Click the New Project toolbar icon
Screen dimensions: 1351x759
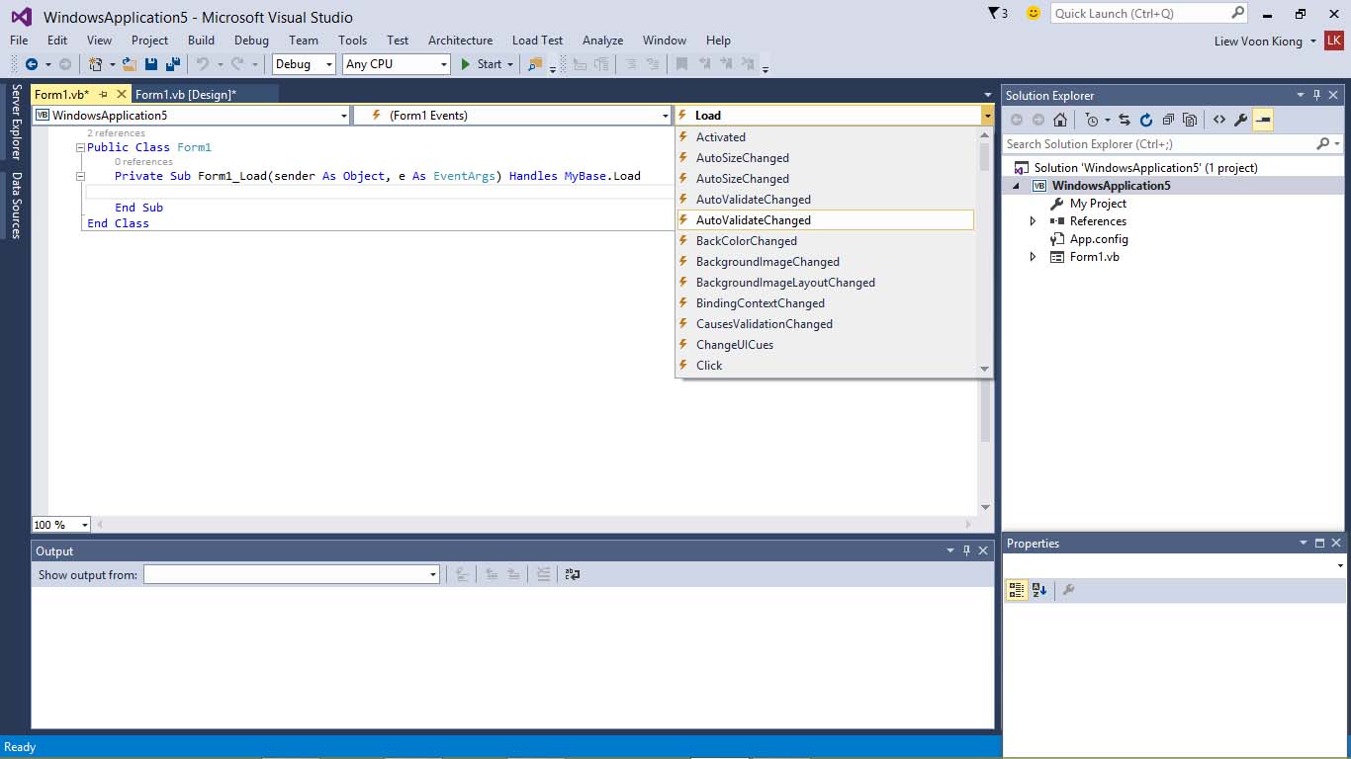[96, 64]
